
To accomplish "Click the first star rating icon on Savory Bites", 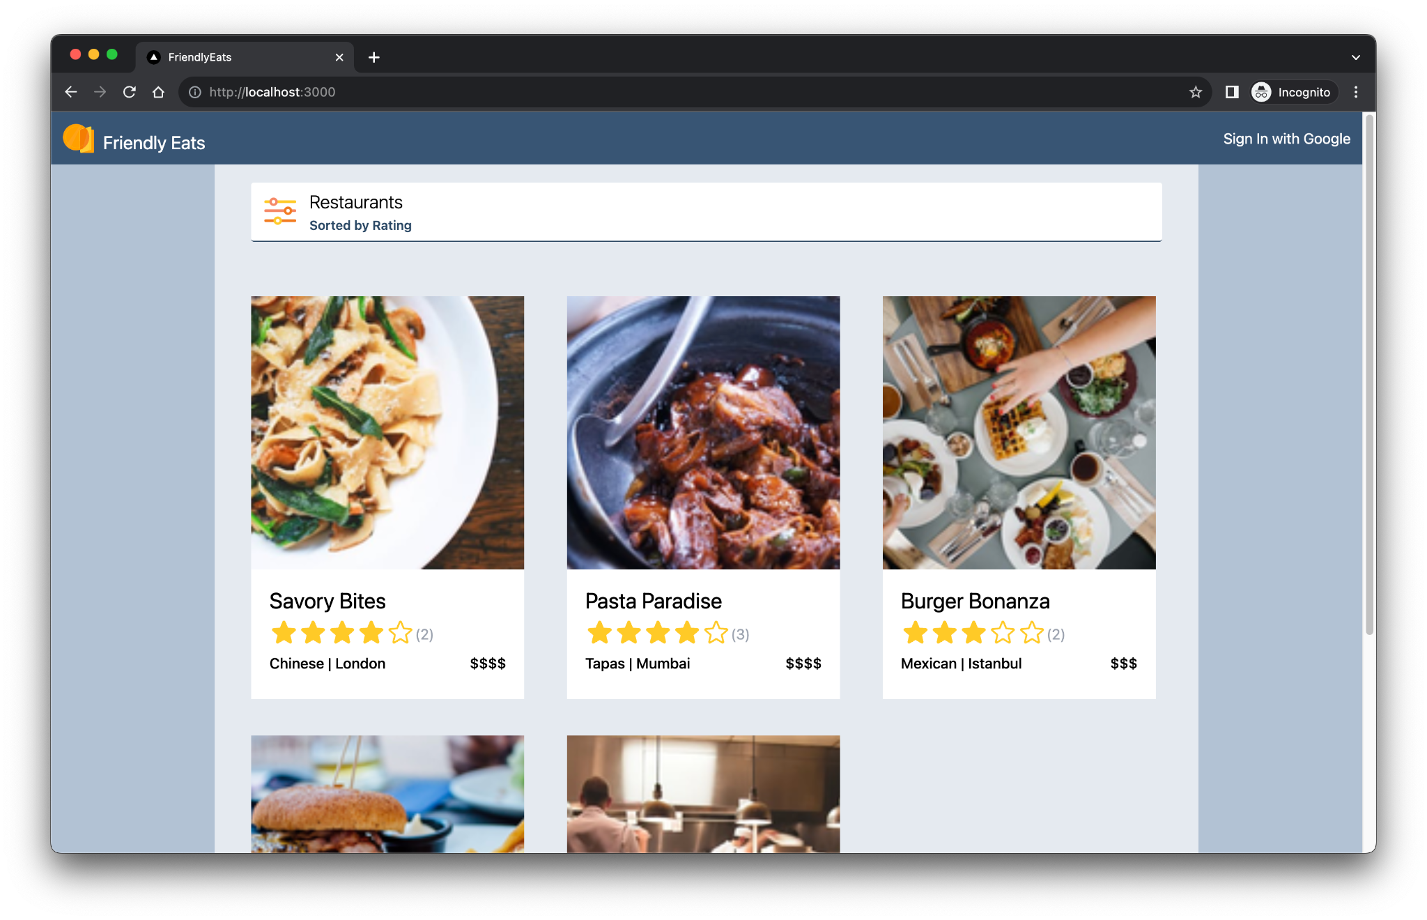I will [282, 633].
